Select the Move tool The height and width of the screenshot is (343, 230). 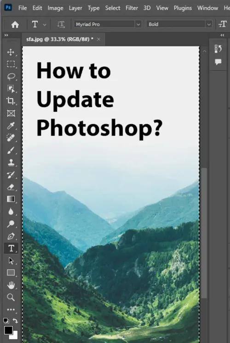pyautogui.click(x=11, y=52)
